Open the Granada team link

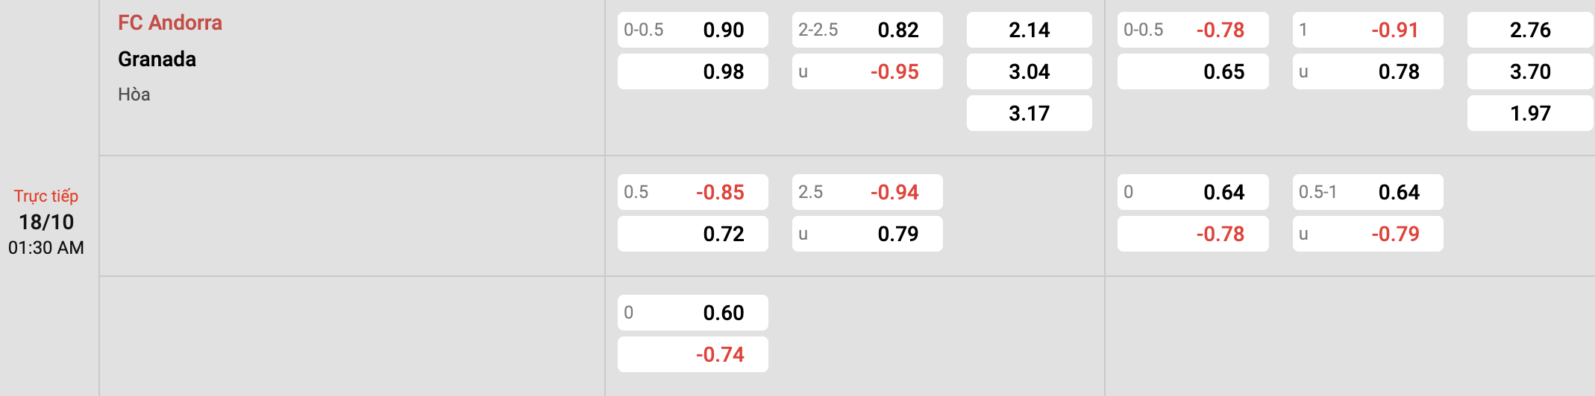pos(157,60)
